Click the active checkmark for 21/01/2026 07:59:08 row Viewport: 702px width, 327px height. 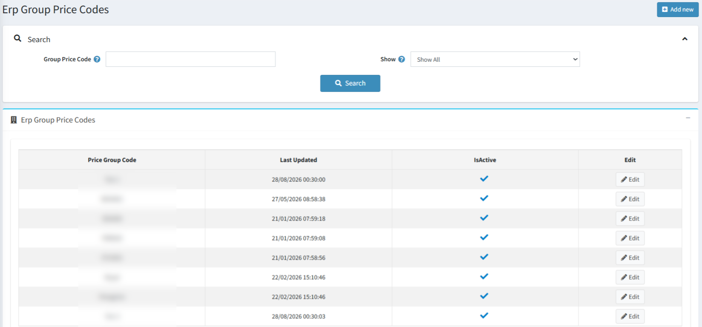[484, 238]
